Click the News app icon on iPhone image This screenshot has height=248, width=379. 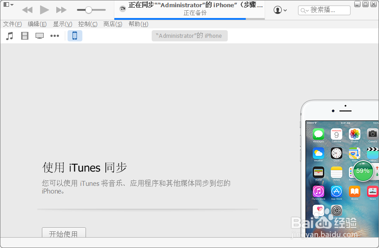pos(373,191)
